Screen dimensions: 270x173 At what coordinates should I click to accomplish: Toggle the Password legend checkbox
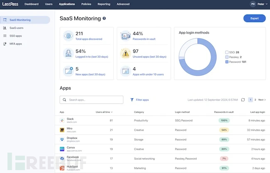point(226,62)
